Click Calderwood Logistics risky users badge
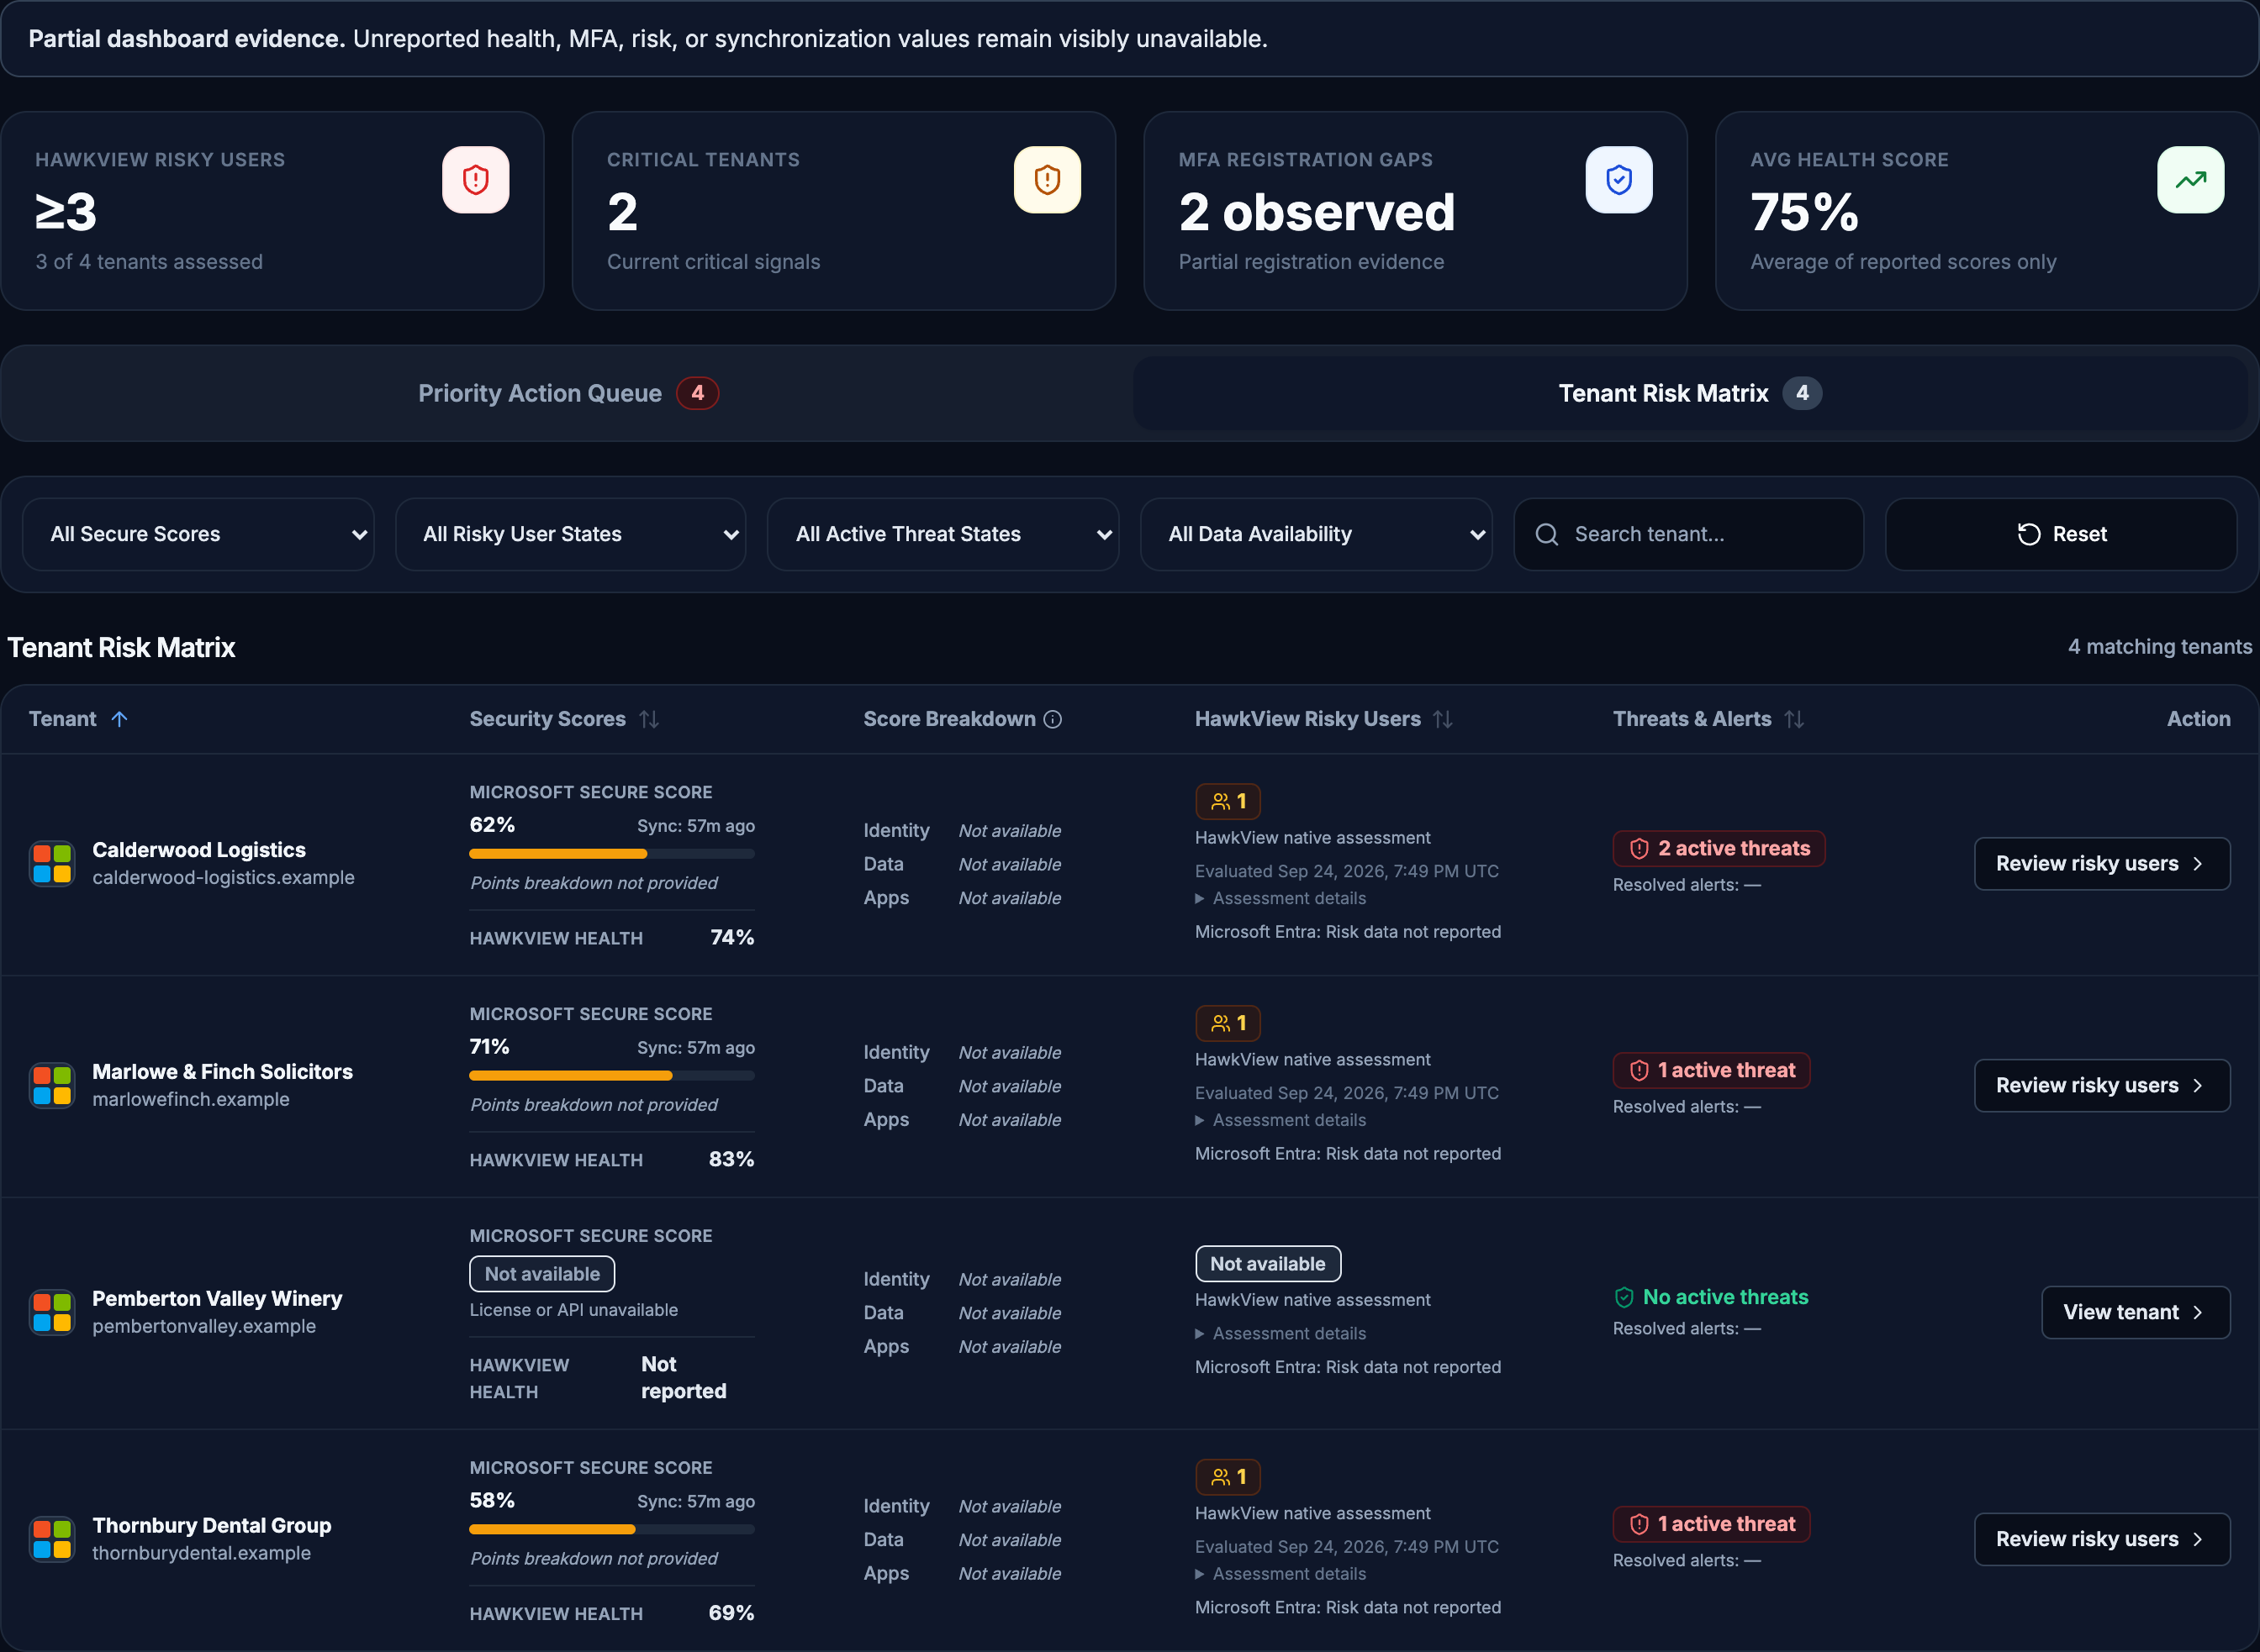Viewport: 2260px width, 1652px height. coord(1228,801)
